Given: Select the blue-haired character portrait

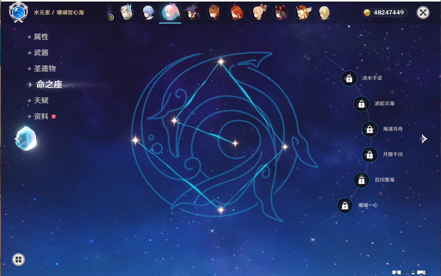Looking at the screenshot, I should pyautogui.click(x=148, y=13).
